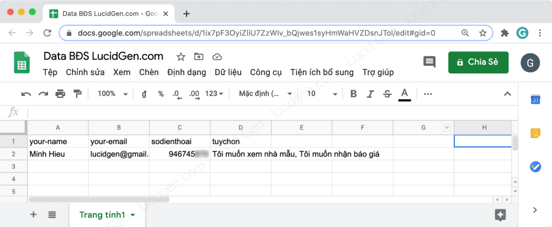
Task: Toggle italic formatting
Action: pyautogui.click(x=370, y=94)
